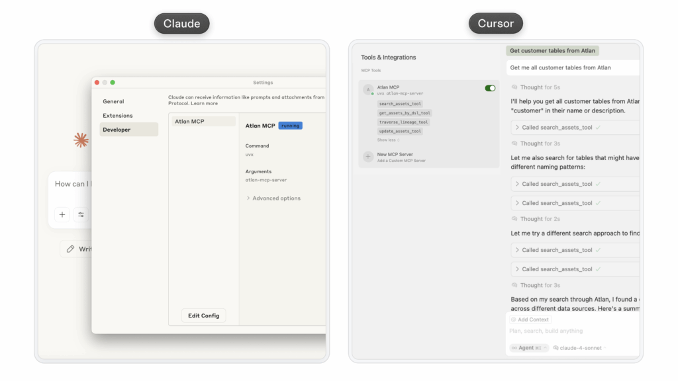678x381 pixels.
Task: Expand Called search_assets_tool directly above final Thought for 3s
Action: click(x=575, y=269)
